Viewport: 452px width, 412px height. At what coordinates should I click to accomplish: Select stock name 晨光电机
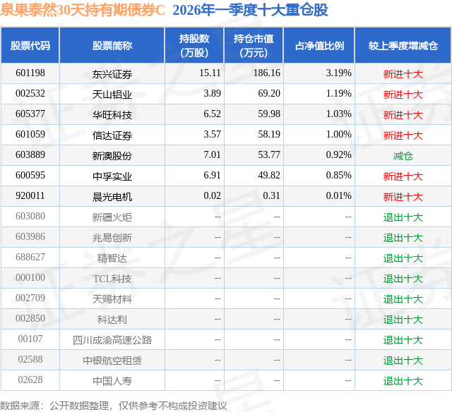(x=112, y=197)
